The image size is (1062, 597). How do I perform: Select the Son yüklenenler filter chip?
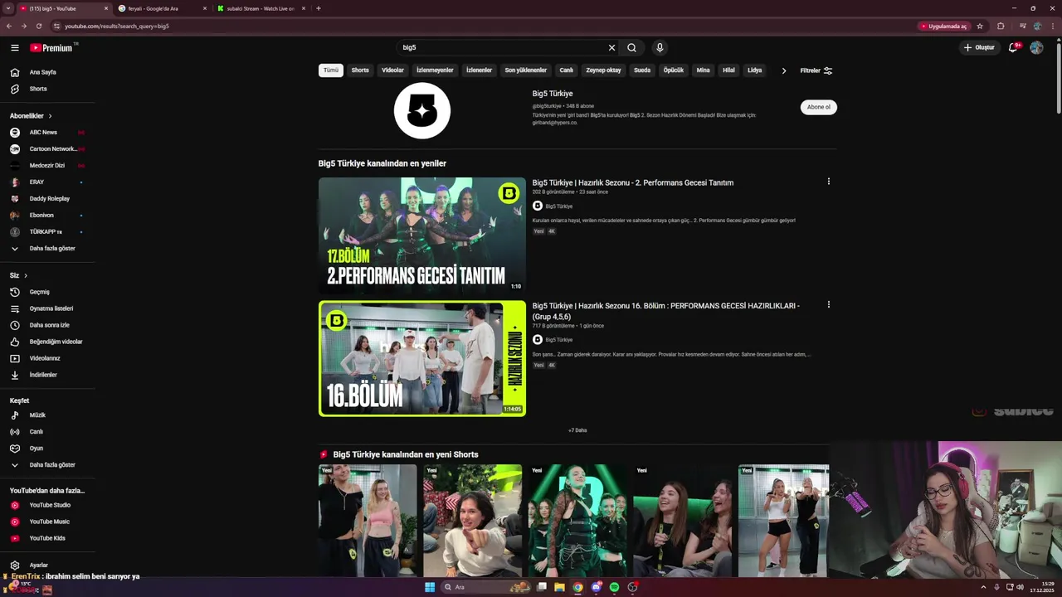tap(526, 70)
